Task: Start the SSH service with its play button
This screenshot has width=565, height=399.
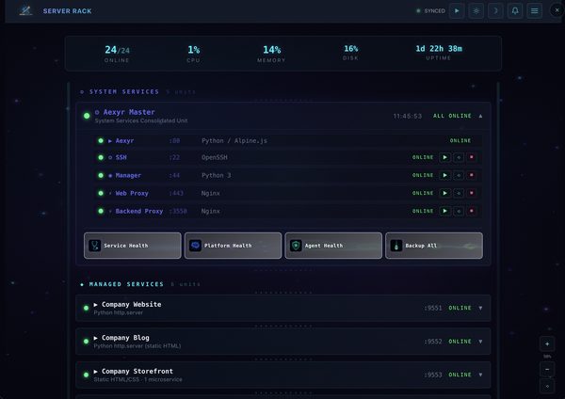Action: tap(445, 157)
